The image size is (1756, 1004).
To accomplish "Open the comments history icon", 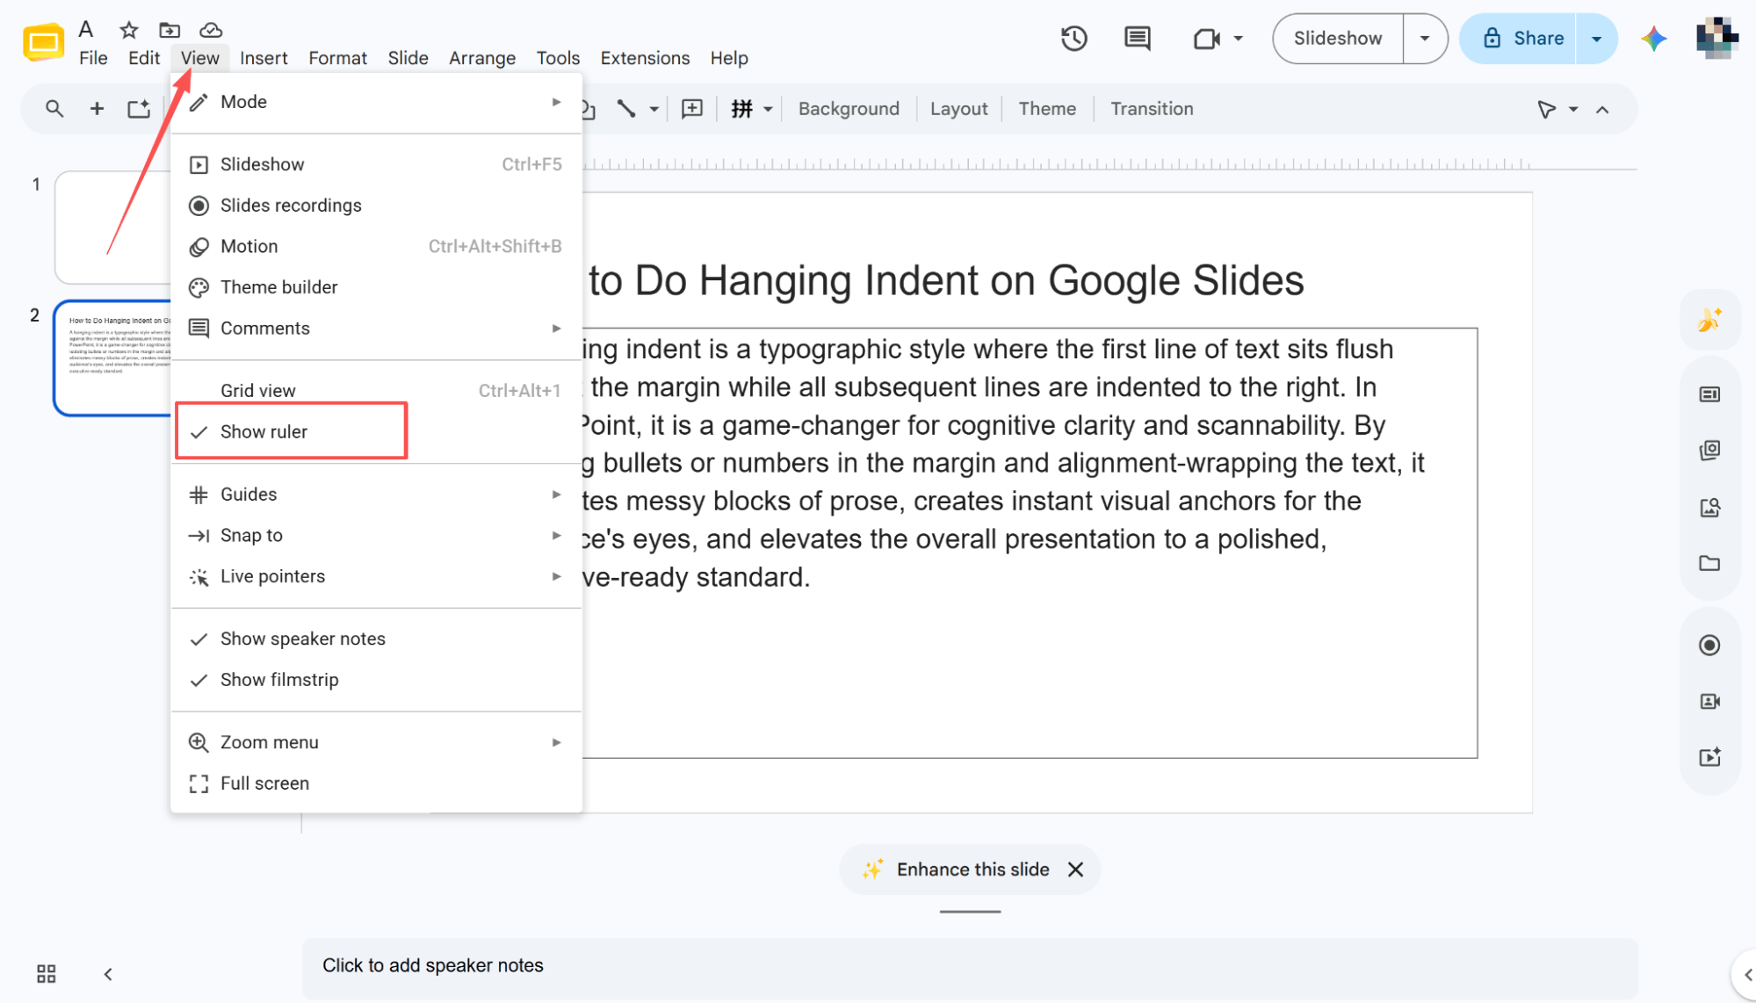I will 1137,39.
